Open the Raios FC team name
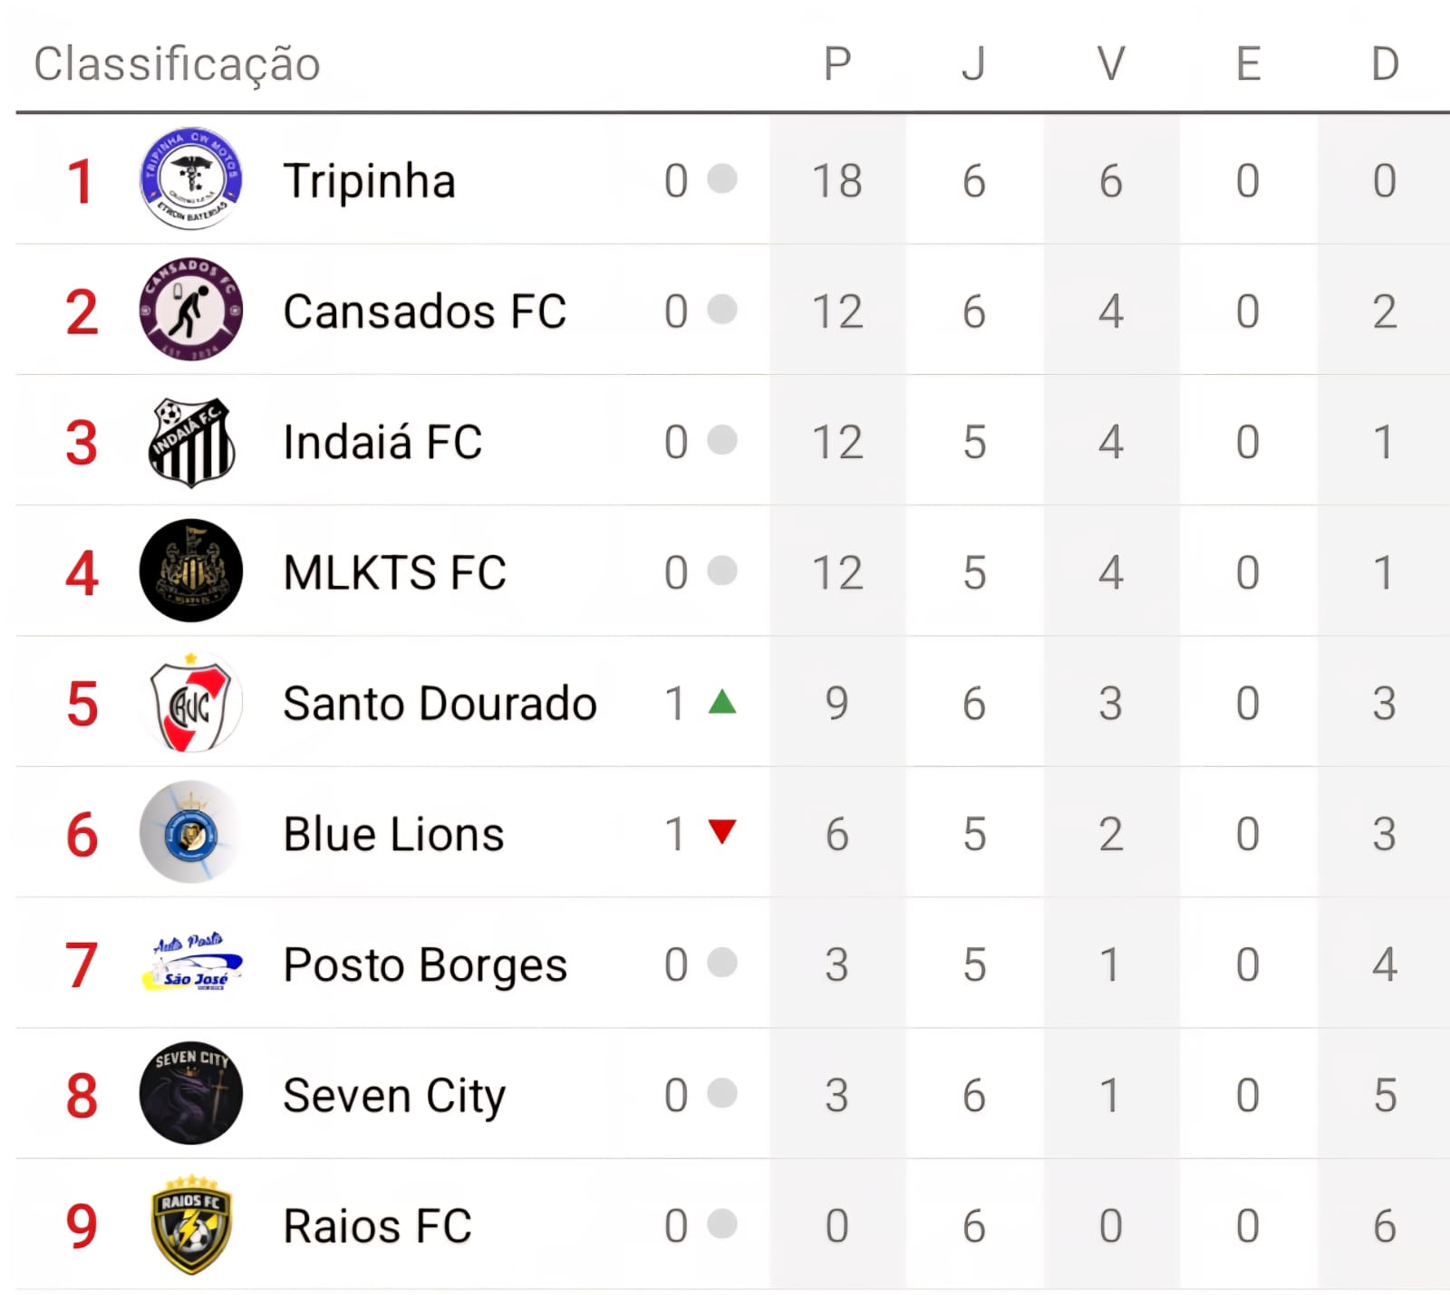This screenshot has height=1295, width=1450. pyautogui.click(x=377, y=1226)
